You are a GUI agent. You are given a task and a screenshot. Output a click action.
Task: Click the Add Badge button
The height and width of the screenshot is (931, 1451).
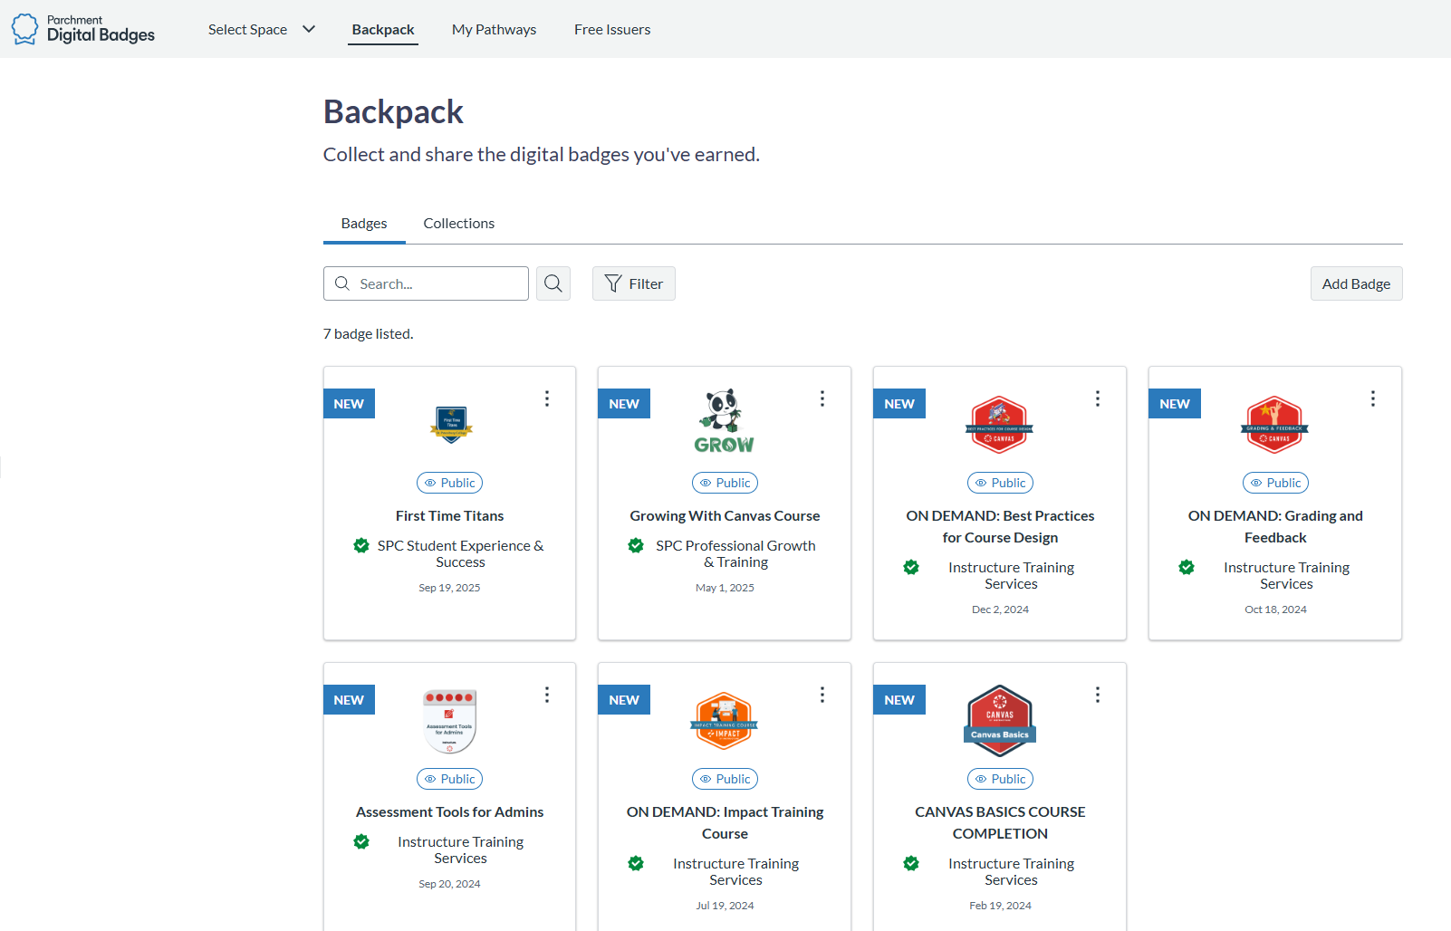tap(1356, 283)
